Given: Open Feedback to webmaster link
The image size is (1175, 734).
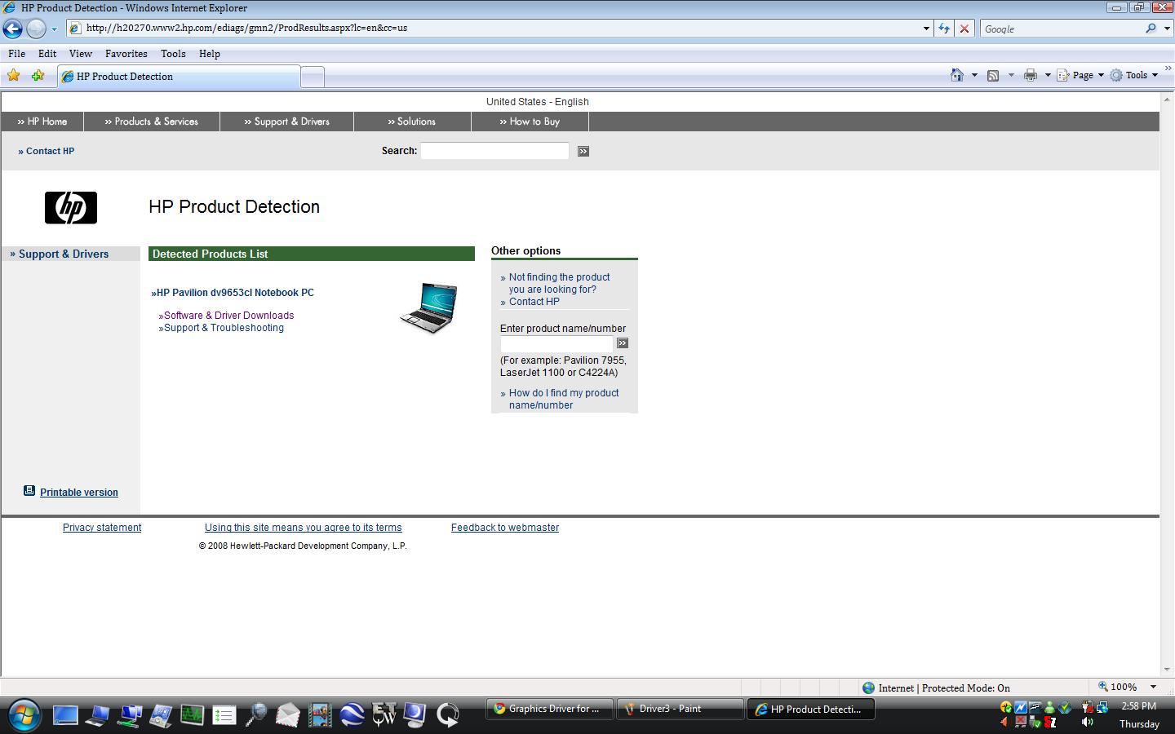Looking at the screenshot, I should pos(505,528).
